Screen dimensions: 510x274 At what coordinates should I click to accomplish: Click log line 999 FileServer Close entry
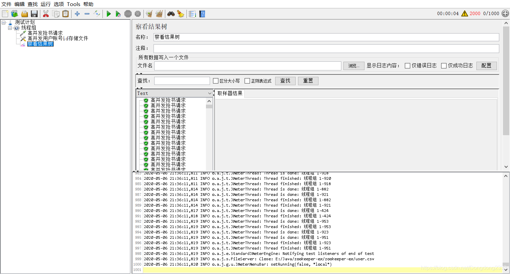[259, 259]
